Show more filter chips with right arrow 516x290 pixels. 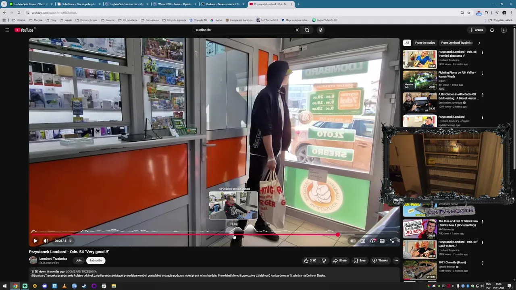pos(479,43)
